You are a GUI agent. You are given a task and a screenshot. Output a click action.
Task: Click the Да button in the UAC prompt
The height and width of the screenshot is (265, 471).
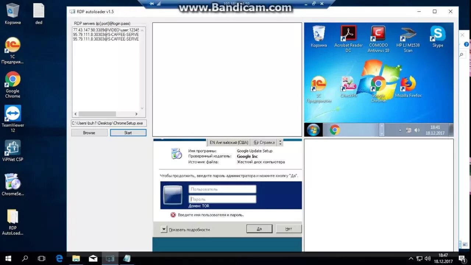coord(259,229)
